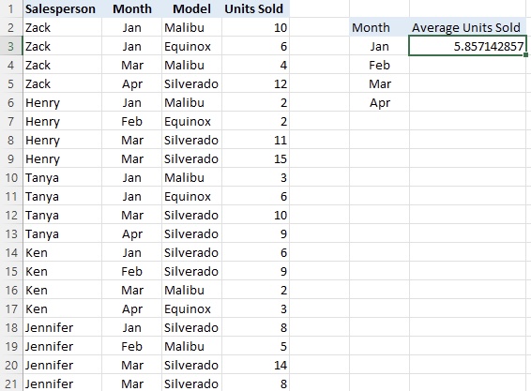
Task: Select row header 3
Action: pos(11,46)
